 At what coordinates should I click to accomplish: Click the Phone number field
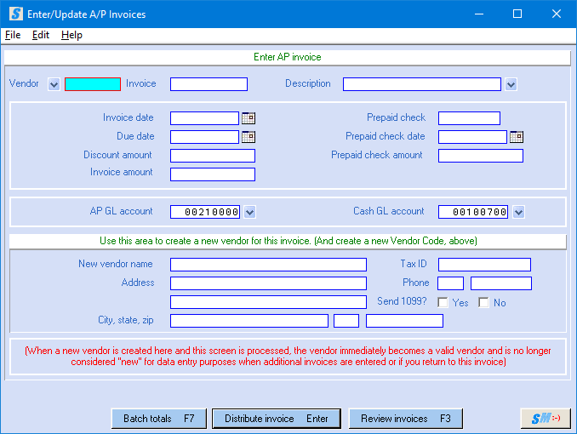pyautogui.click(x=501, y=283)
